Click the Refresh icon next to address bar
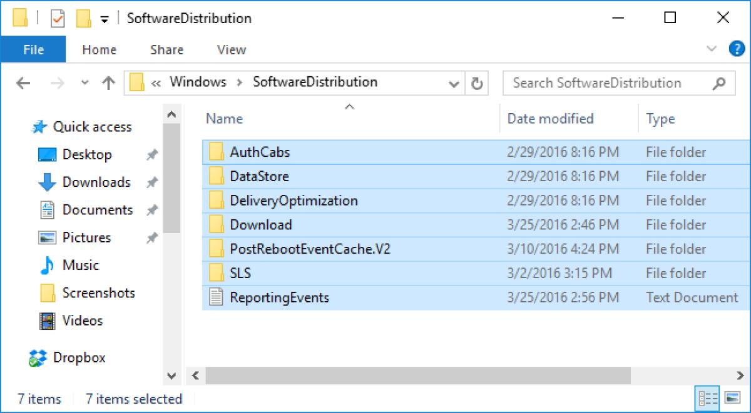 (476, 82)
